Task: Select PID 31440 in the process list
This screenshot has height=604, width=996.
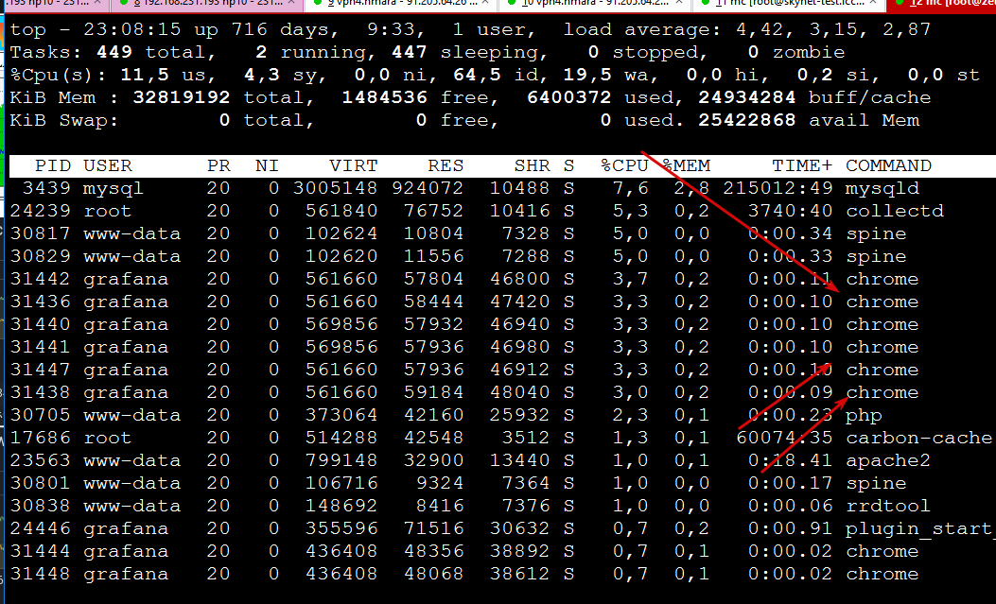Action: click(40, 325)
